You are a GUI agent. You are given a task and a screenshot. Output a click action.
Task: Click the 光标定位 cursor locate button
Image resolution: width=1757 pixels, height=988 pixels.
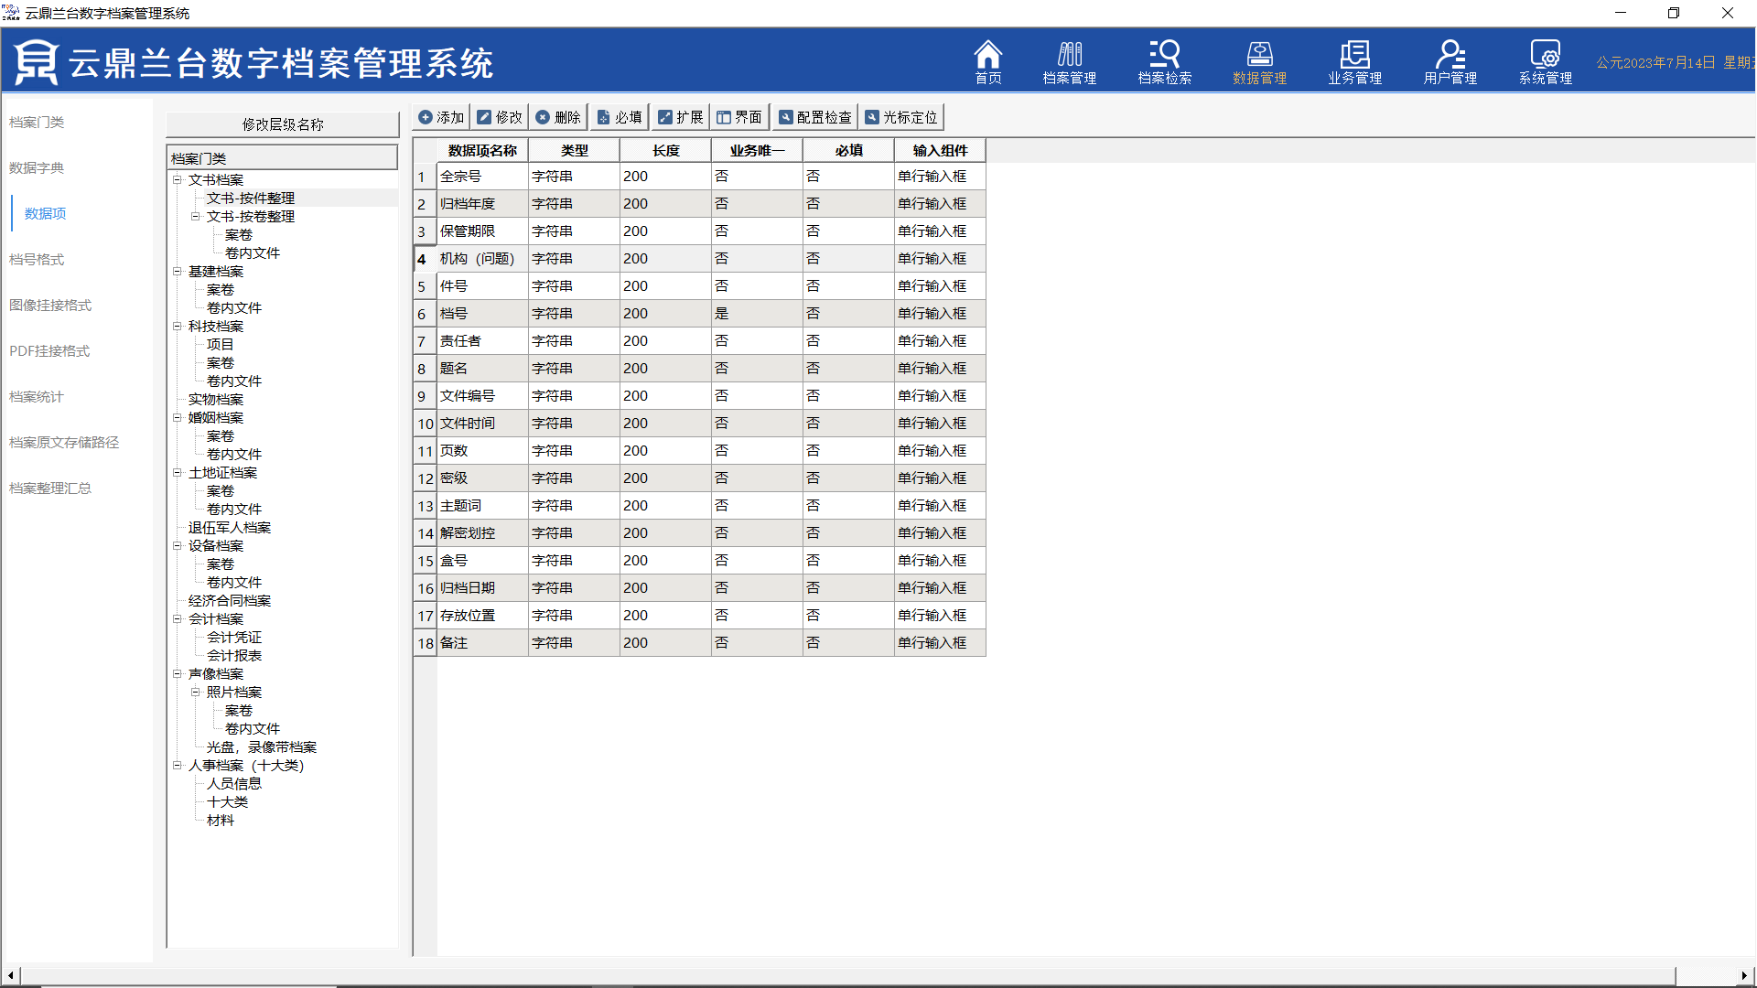901,117
